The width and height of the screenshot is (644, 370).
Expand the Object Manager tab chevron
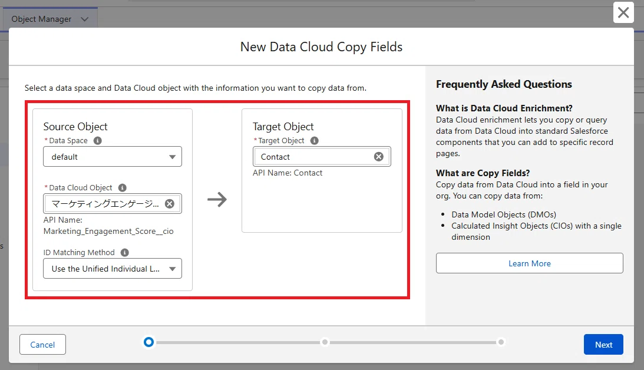point(85,19)
